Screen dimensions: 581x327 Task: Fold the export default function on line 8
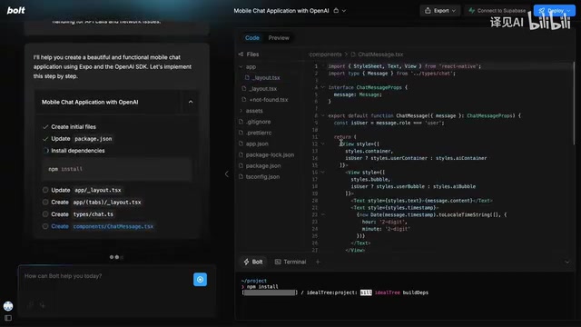tap(323, 115)
